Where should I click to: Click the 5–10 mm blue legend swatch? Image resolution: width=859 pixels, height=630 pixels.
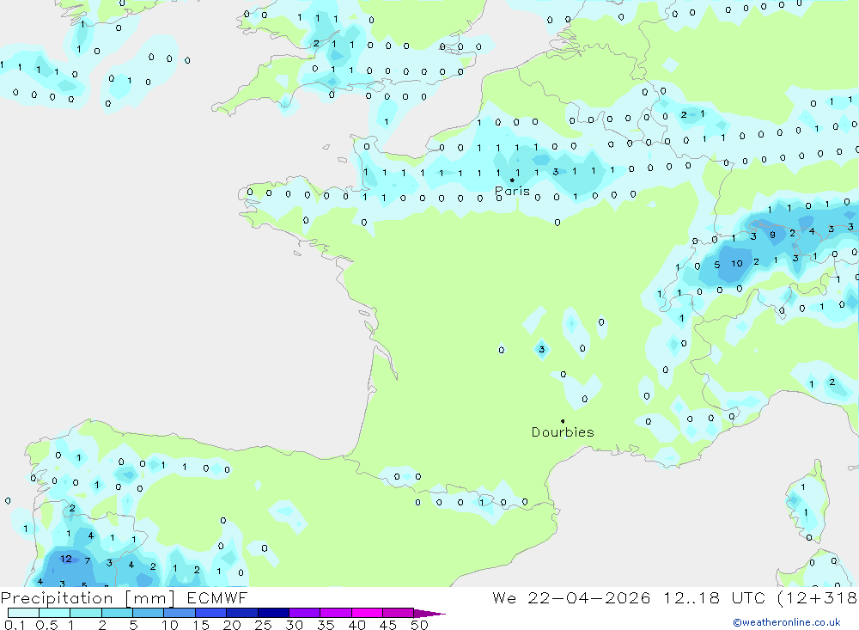149,613
